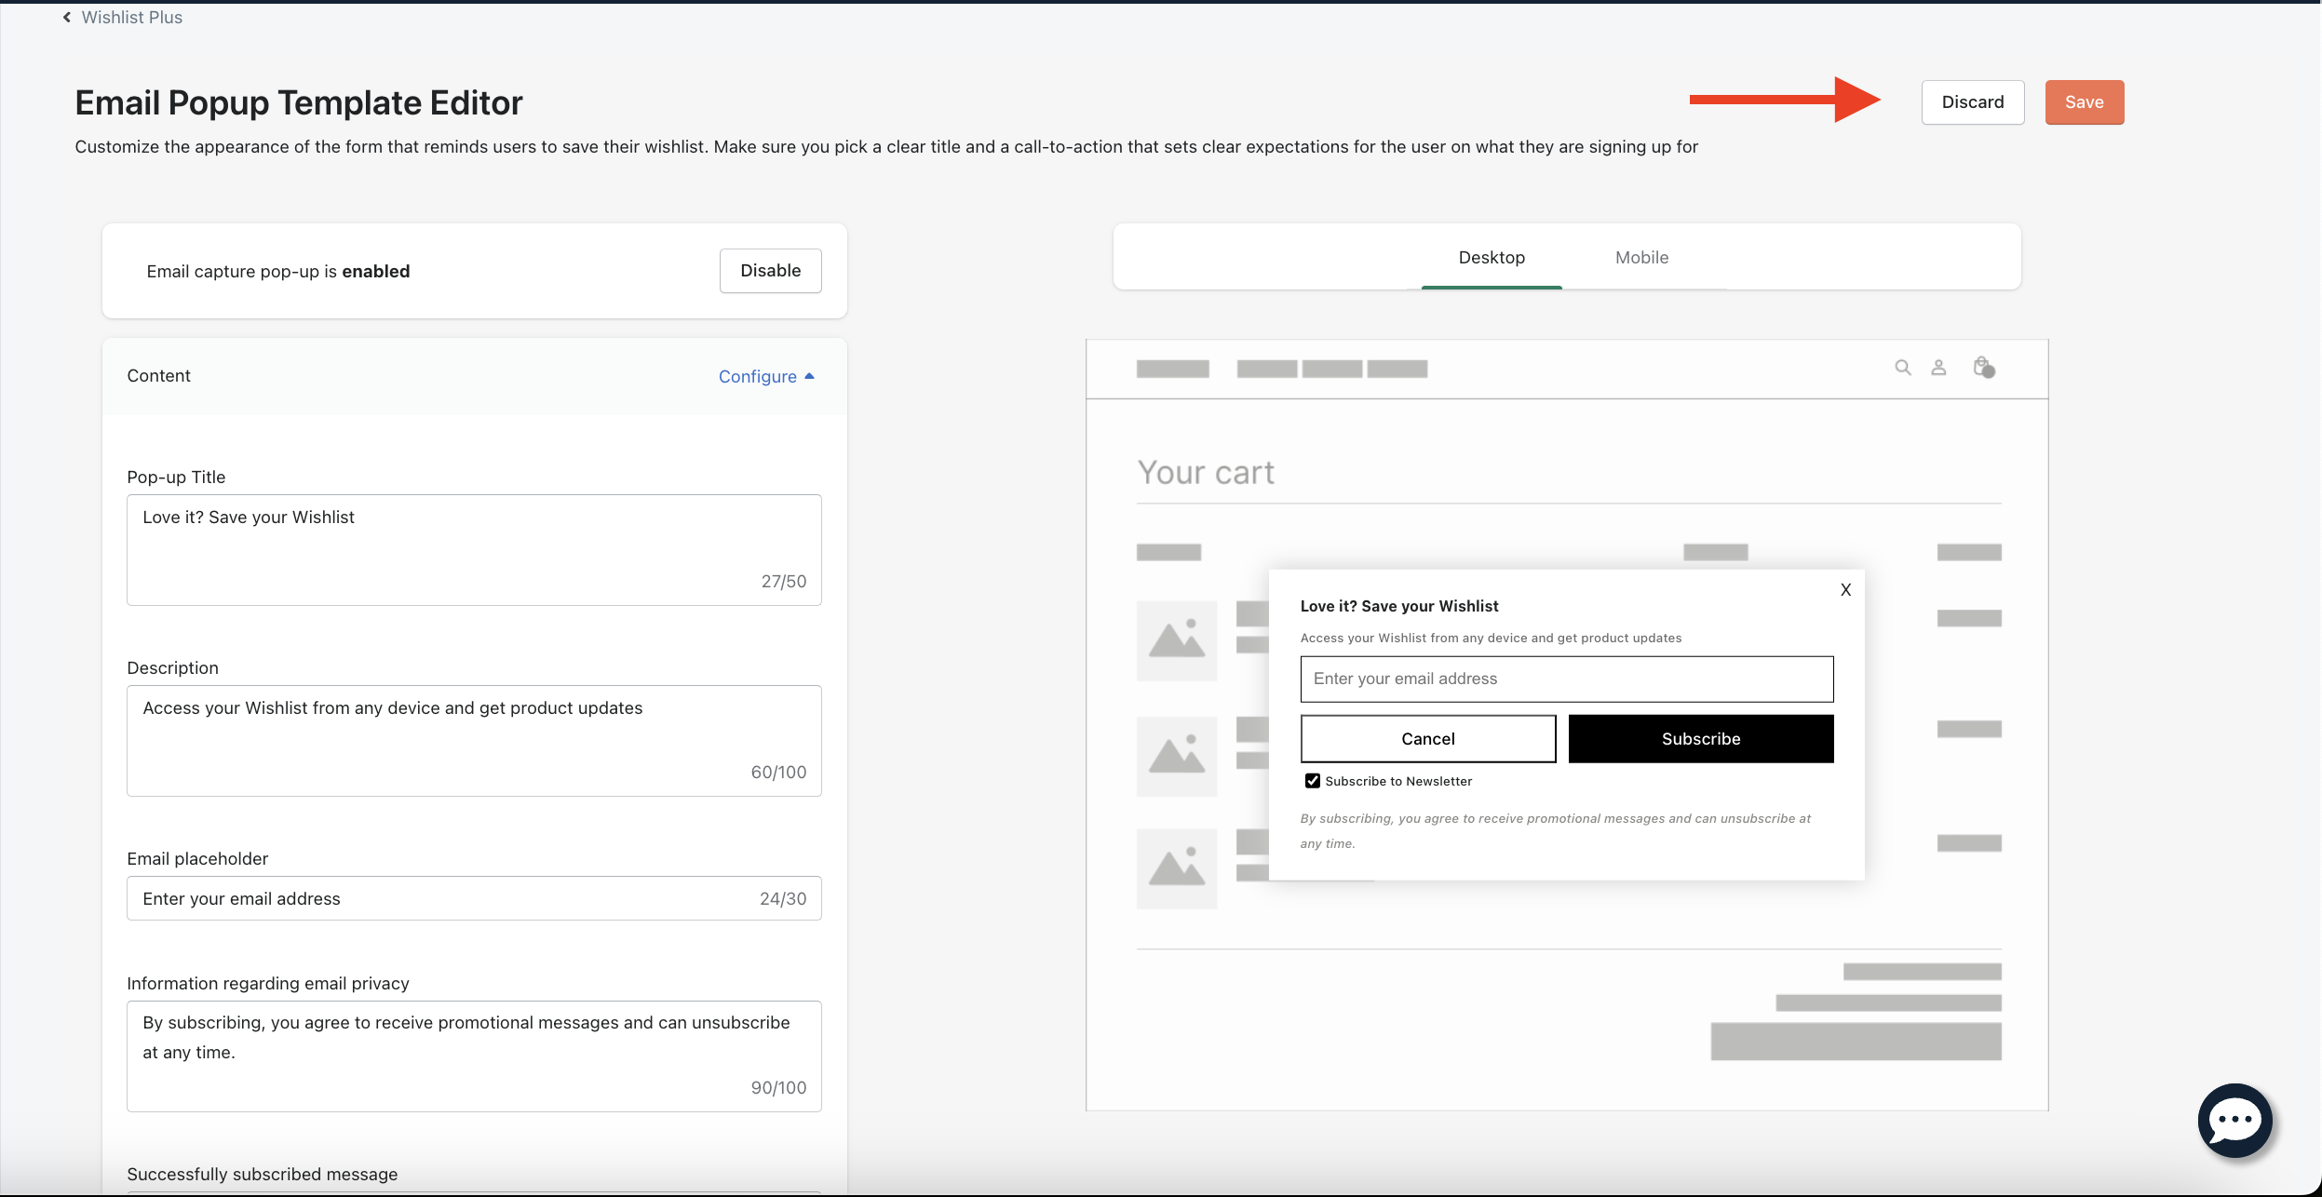Go back via Wishlist Plus link

click(131, 18)
